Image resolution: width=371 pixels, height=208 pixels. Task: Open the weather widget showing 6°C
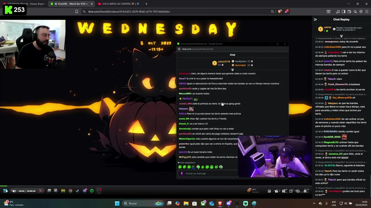pyautogui.click(x=13, y=203)
